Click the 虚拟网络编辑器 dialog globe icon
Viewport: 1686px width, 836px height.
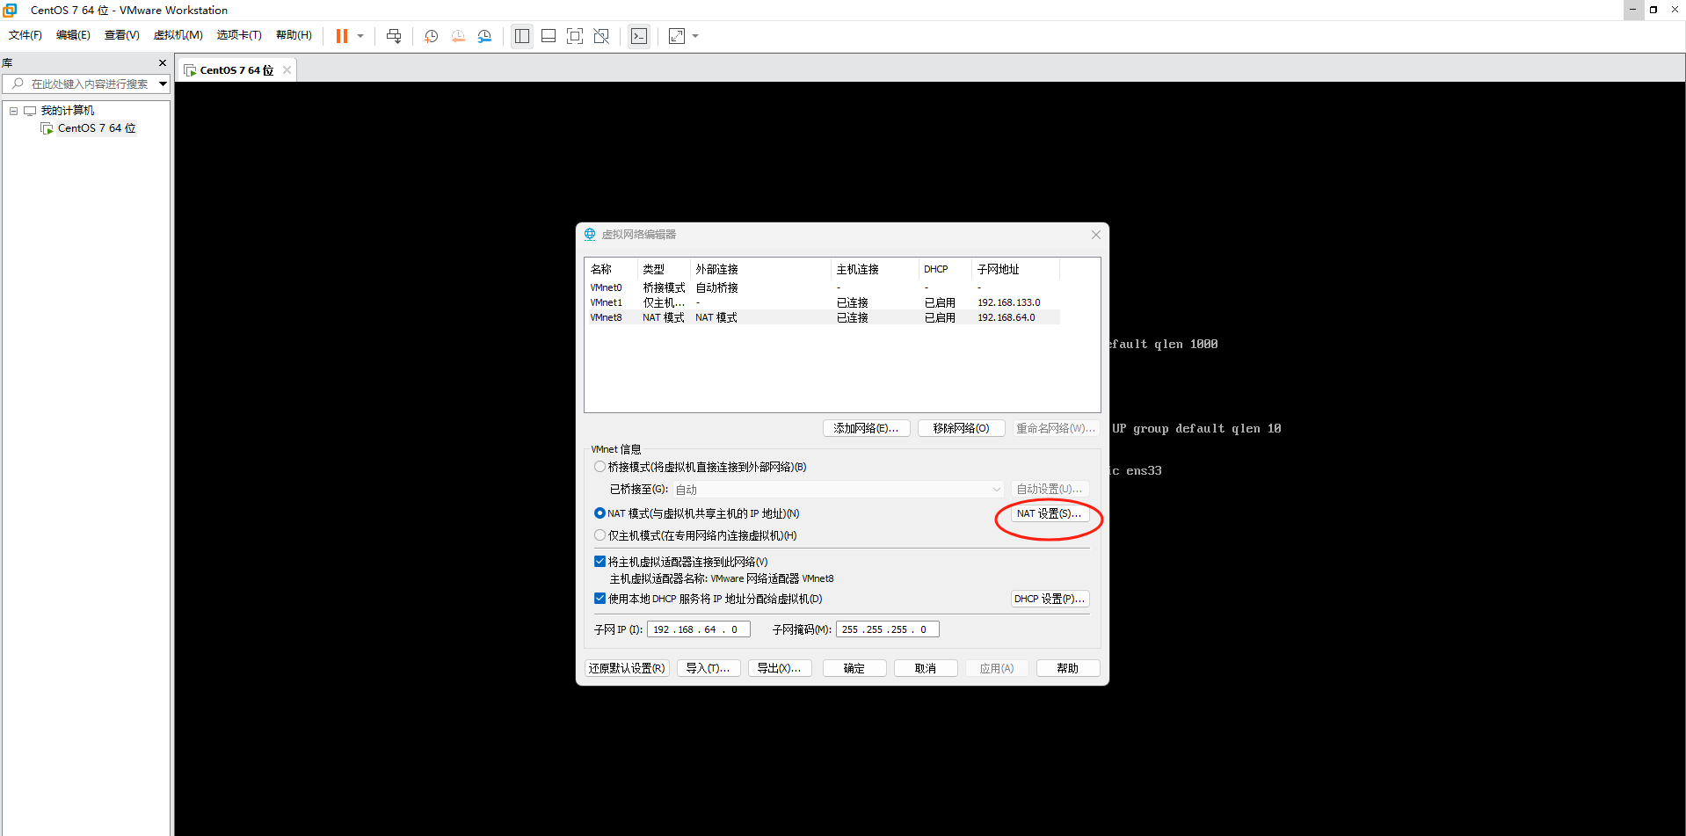click(x=590, y=235)
